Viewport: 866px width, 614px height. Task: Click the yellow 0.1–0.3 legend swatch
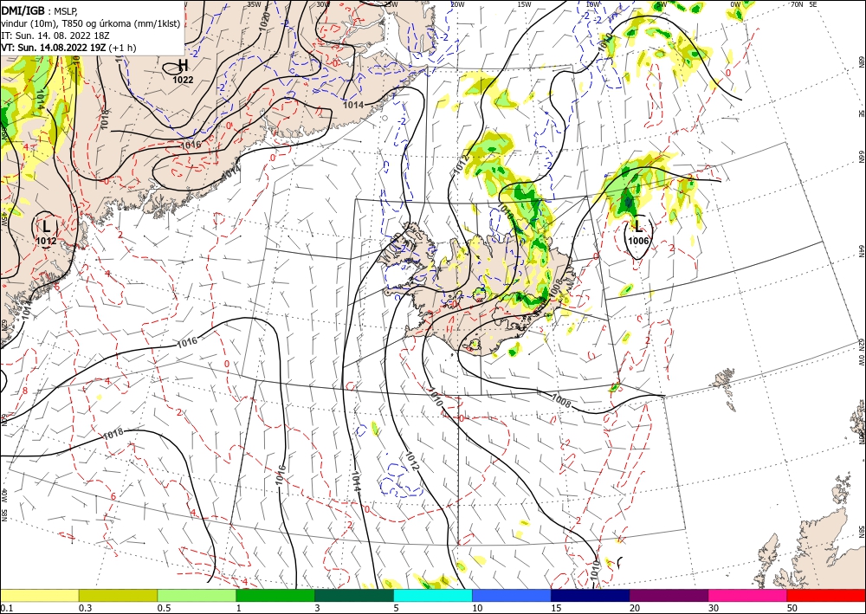pos(39,595)
